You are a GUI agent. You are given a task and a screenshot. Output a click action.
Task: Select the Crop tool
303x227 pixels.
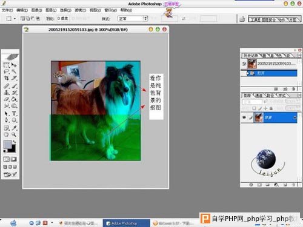(x=7, y=78)
